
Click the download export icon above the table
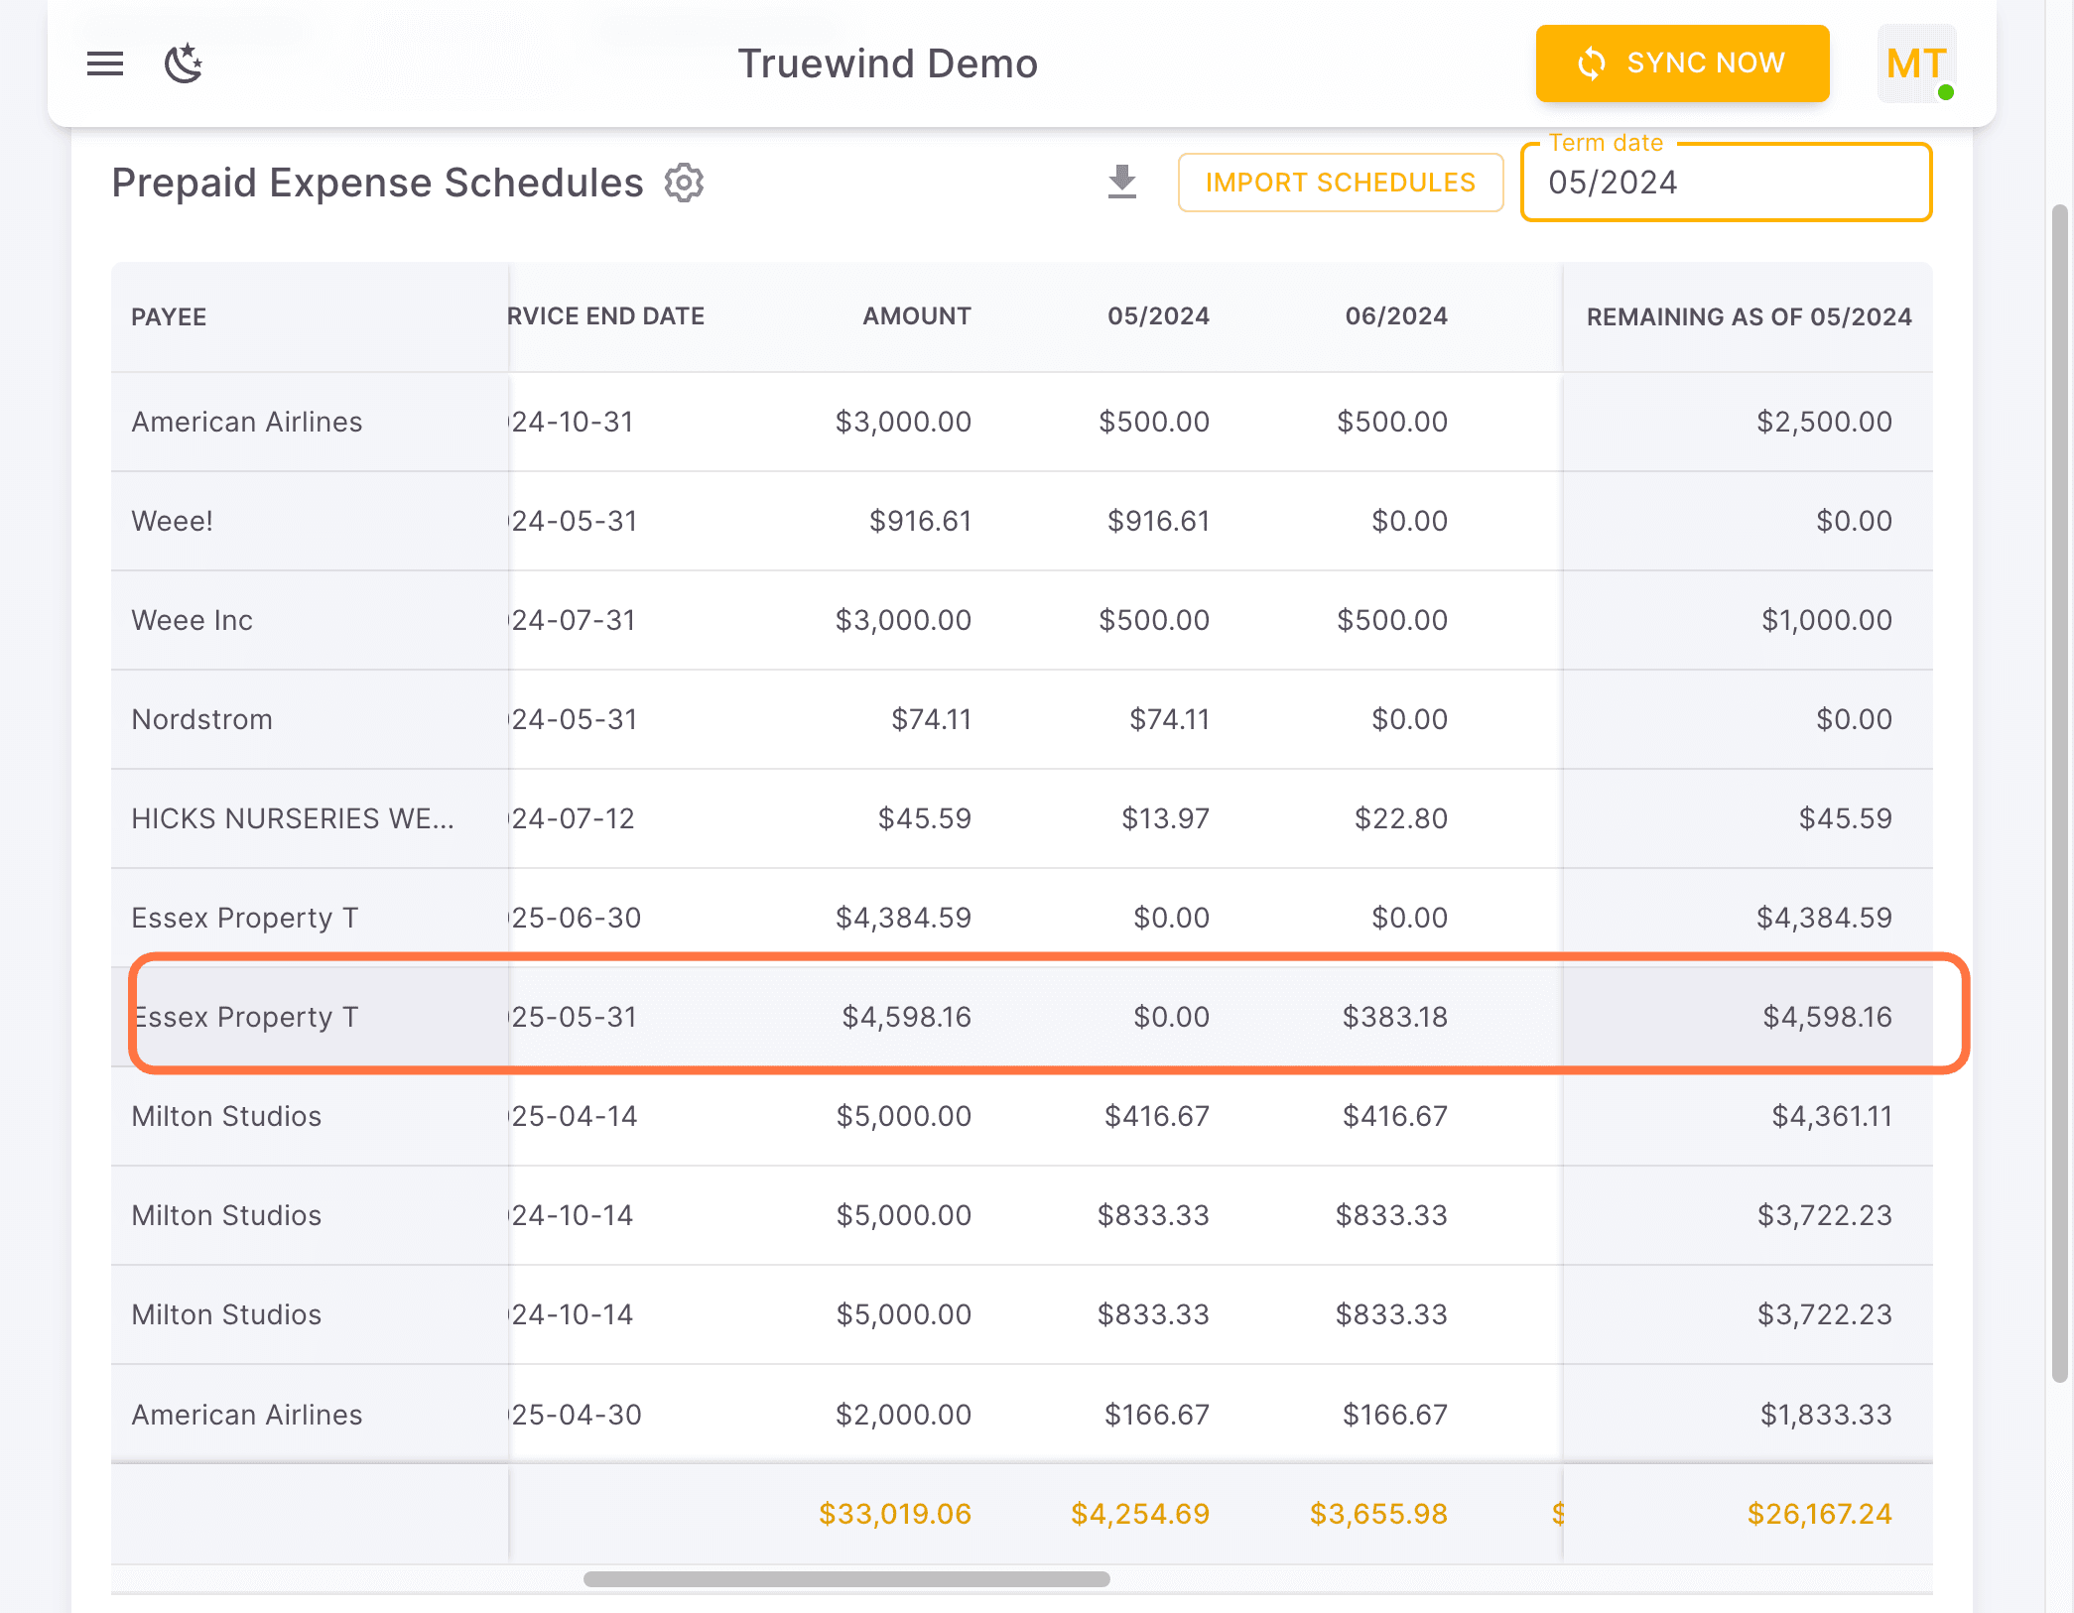[1120, 182]
